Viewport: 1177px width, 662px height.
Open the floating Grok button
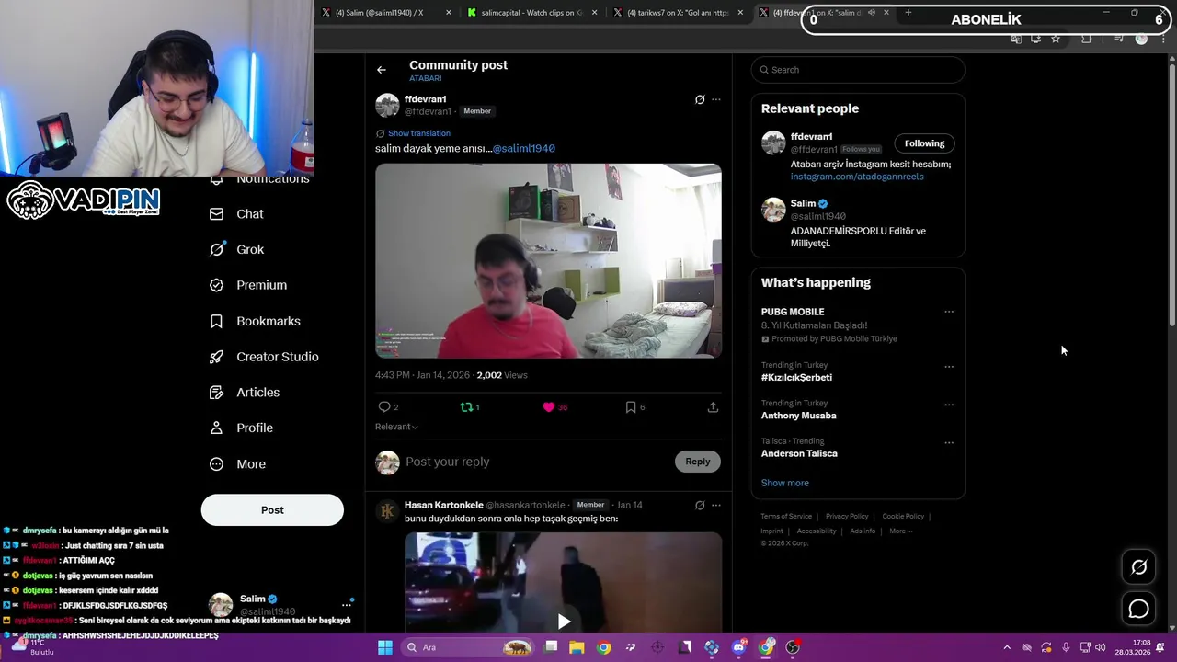coord(1138,567)
